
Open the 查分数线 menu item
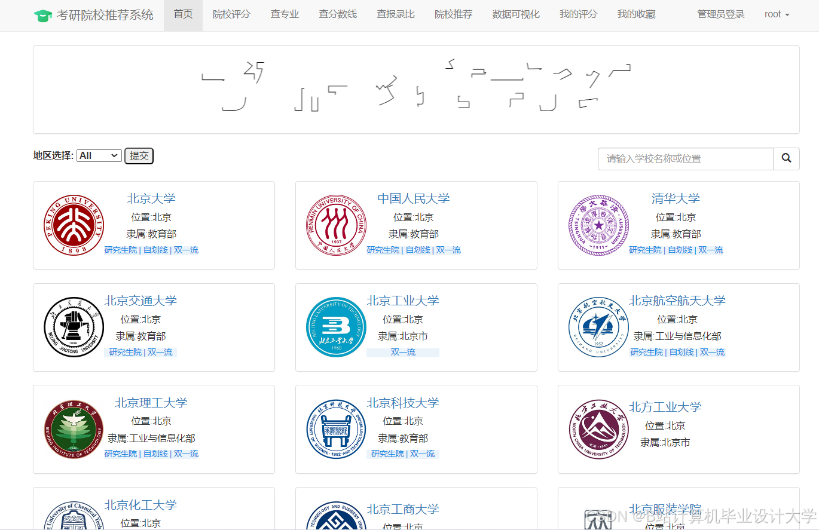point(338,14)
